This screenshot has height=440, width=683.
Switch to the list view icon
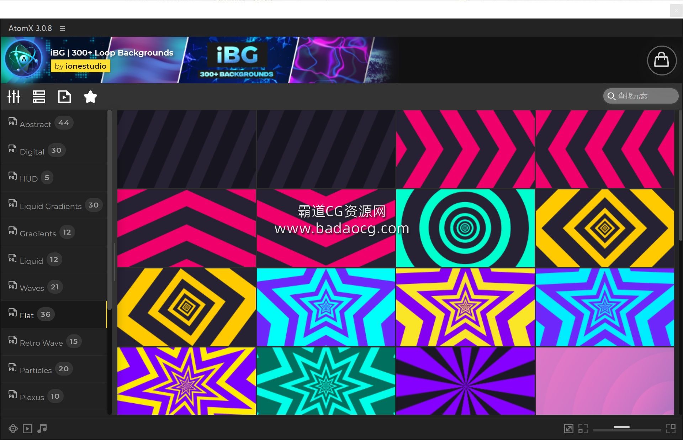click(x=39, y=96)
